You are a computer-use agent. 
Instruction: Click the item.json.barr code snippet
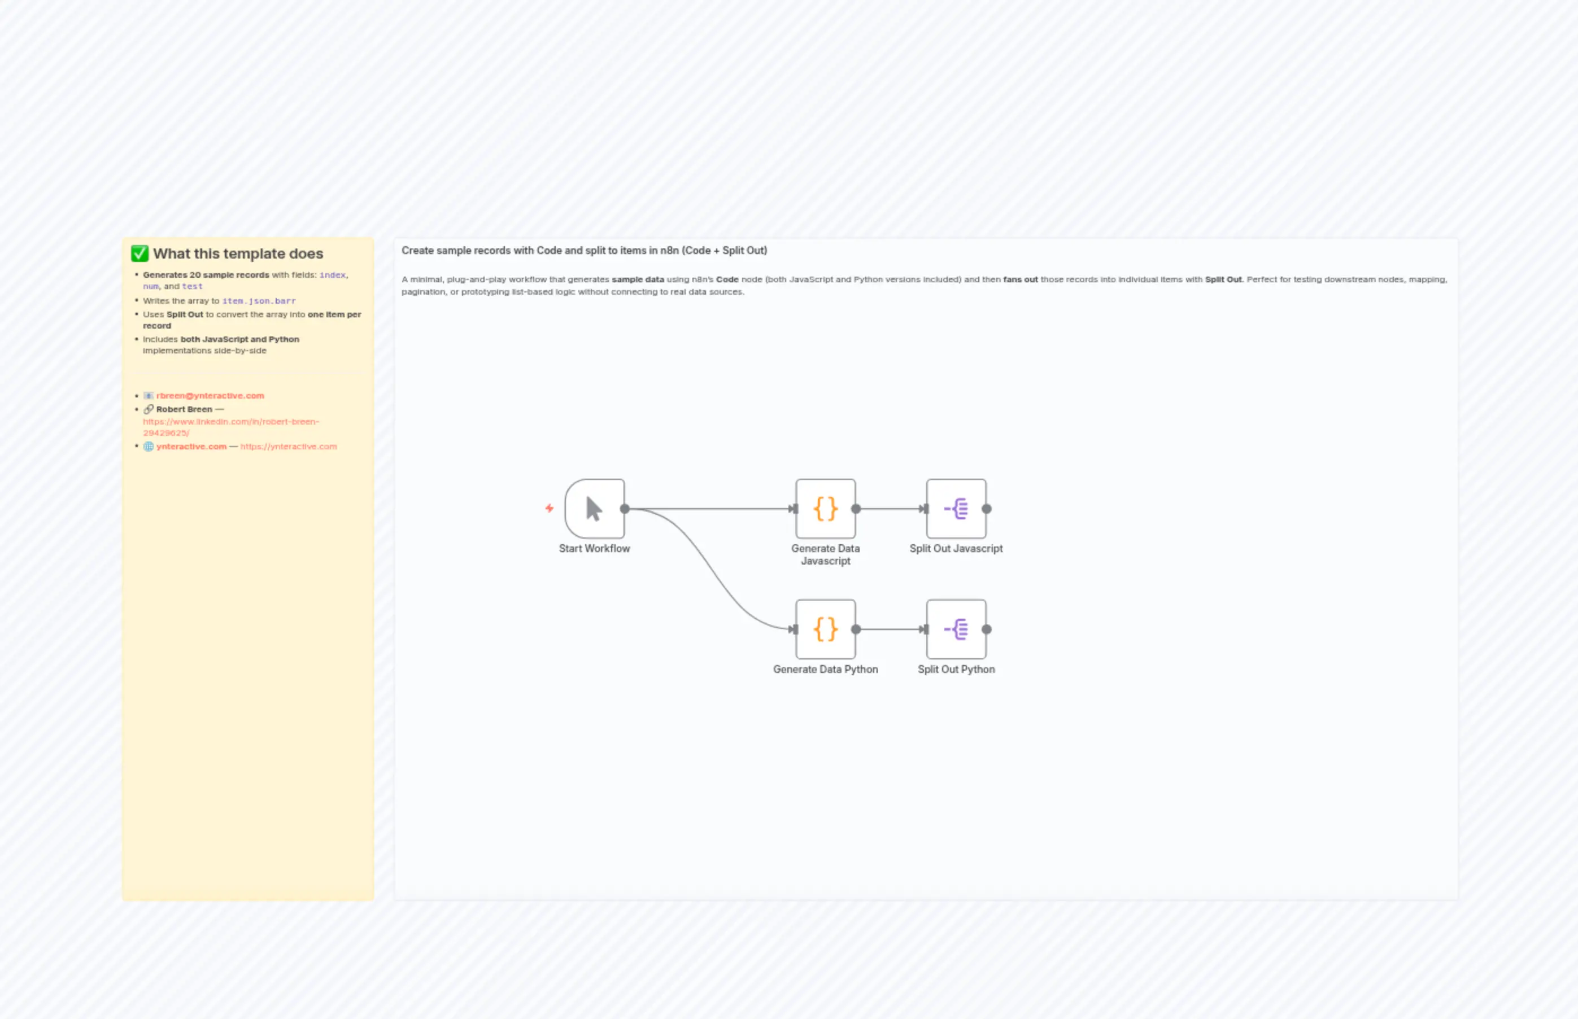click(x=258, y=301)
